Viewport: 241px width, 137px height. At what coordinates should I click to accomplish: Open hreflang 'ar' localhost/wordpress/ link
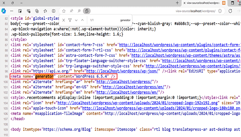point(124,82)
